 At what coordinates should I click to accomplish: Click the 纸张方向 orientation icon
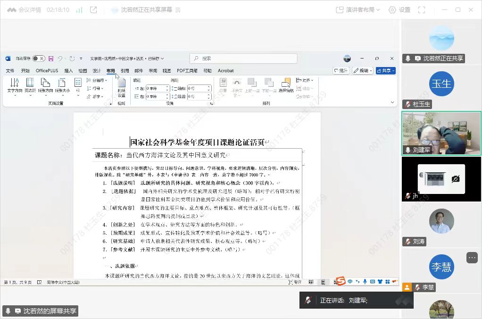[x=45, y=83]
